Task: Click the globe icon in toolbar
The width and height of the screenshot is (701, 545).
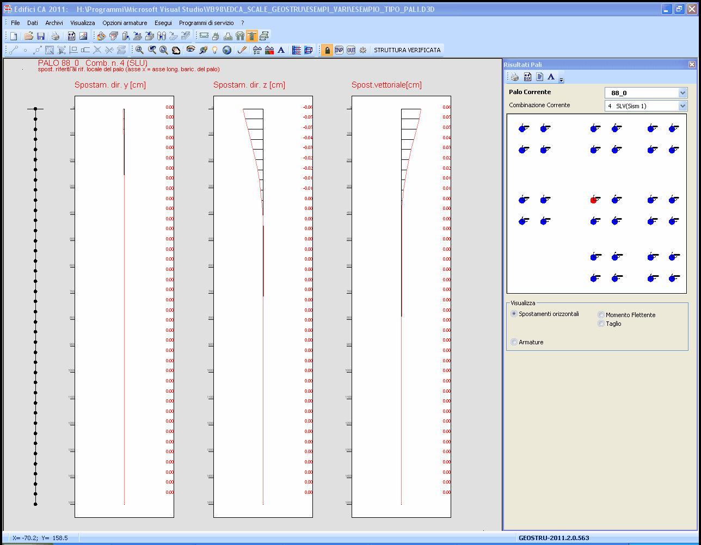Action: [227, 50]
